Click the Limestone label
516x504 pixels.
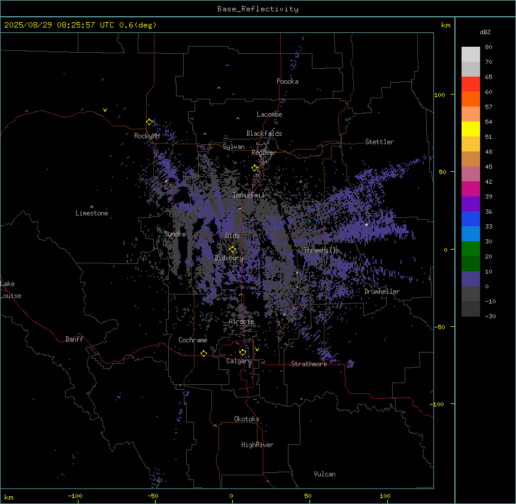point(92,213)
